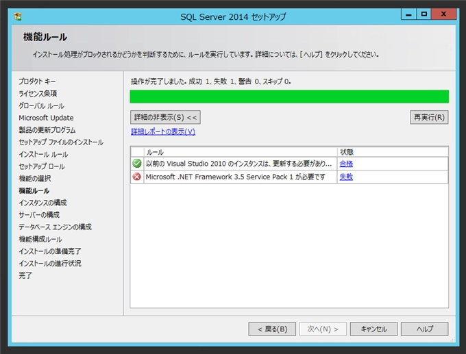Viewport: 466px width, 354px height.
Task: Click the red error icon for .NET Framework rule
Action: pos(136,177)
